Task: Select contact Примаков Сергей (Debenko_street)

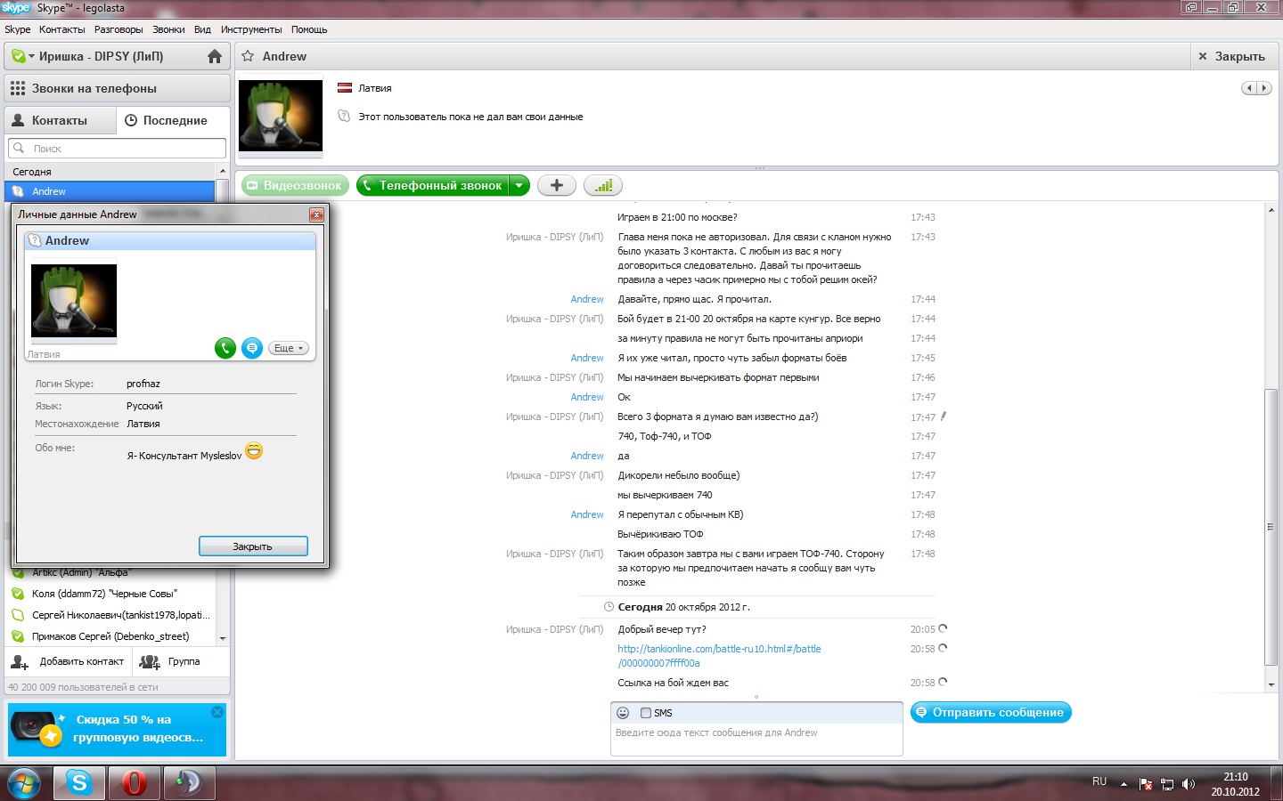Action: pos(110,636)
